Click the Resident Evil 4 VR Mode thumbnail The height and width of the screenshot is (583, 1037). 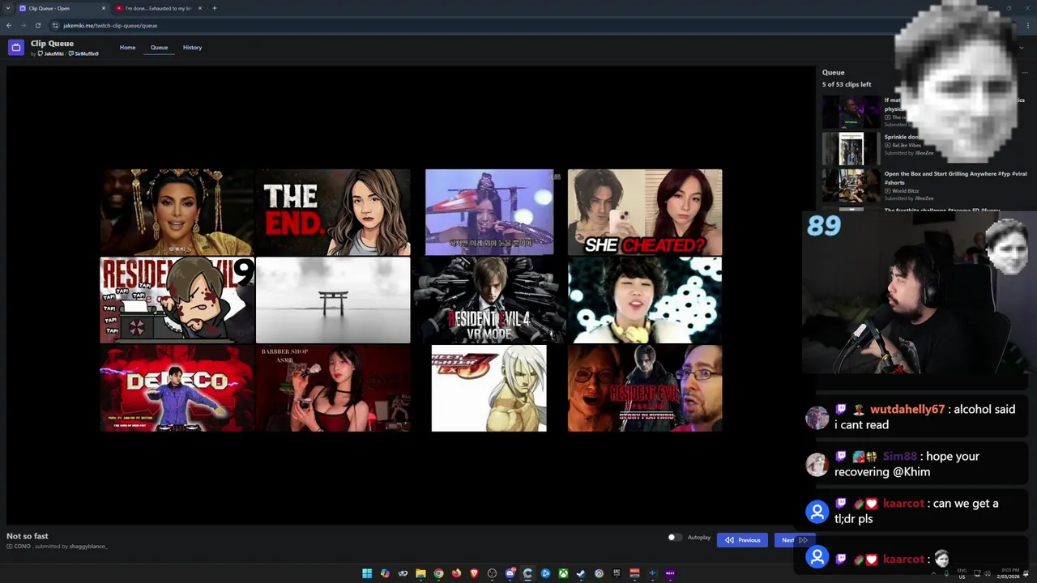point(489,300)
